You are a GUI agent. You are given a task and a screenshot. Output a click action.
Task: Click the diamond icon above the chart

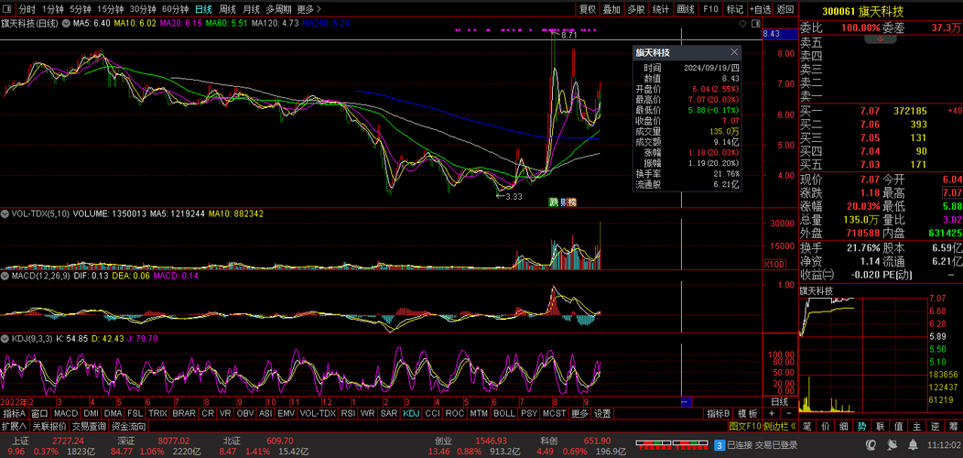[742, 24]
